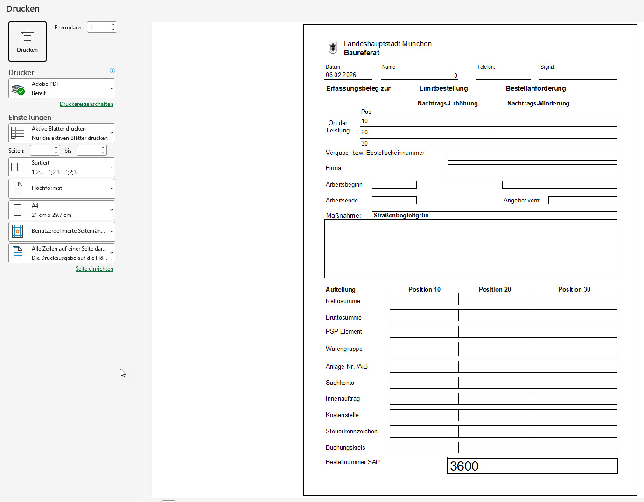Viewport: 644px width, 502px height.
Task: Increase the Exemplare copy count
Action: click(113, 25)
